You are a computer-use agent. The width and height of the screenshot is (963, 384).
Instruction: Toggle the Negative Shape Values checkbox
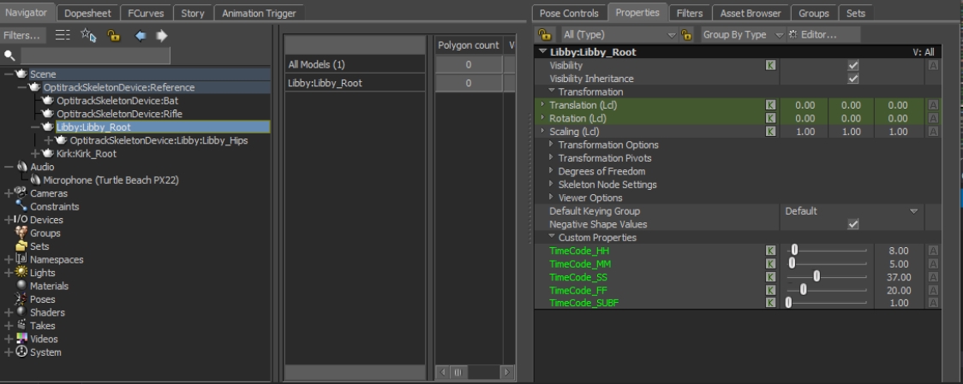tap(852, 224)
